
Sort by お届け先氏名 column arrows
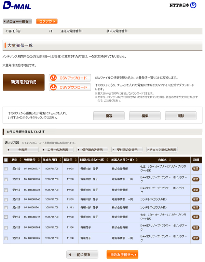coord(107,160)
